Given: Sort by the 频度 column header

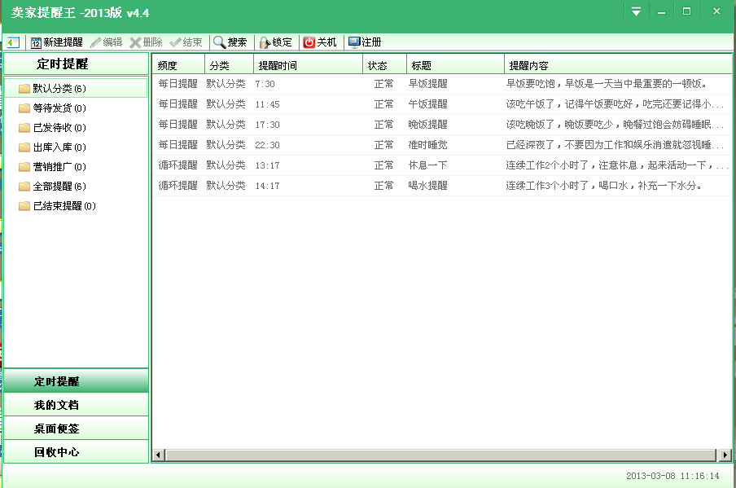Looking at the screenshot, I should pos(178,65).
